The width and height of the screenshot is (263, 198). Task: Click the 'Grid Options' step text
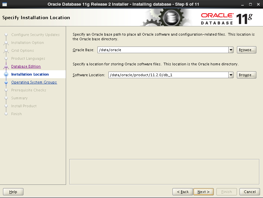pyautogui.click(x=23, y=50)
